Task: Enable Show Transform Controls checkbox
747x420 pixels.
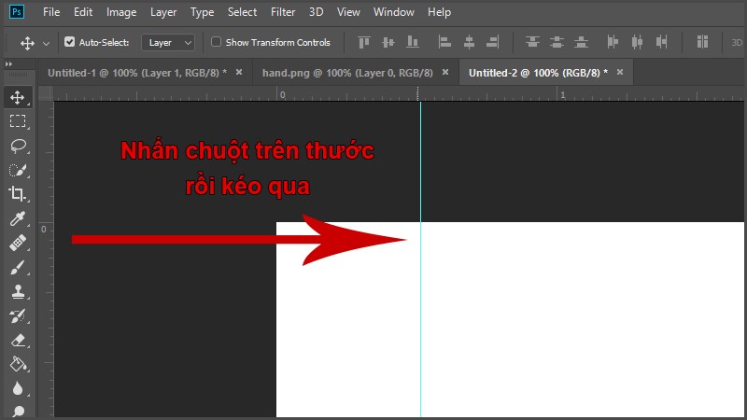Action: tap(217, 42)
